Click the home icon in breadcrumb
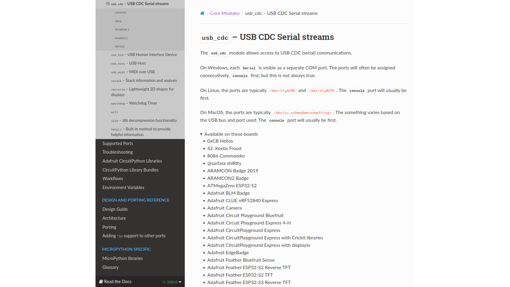Viewport: 510px width, 287px height. [x=202, y=13]
